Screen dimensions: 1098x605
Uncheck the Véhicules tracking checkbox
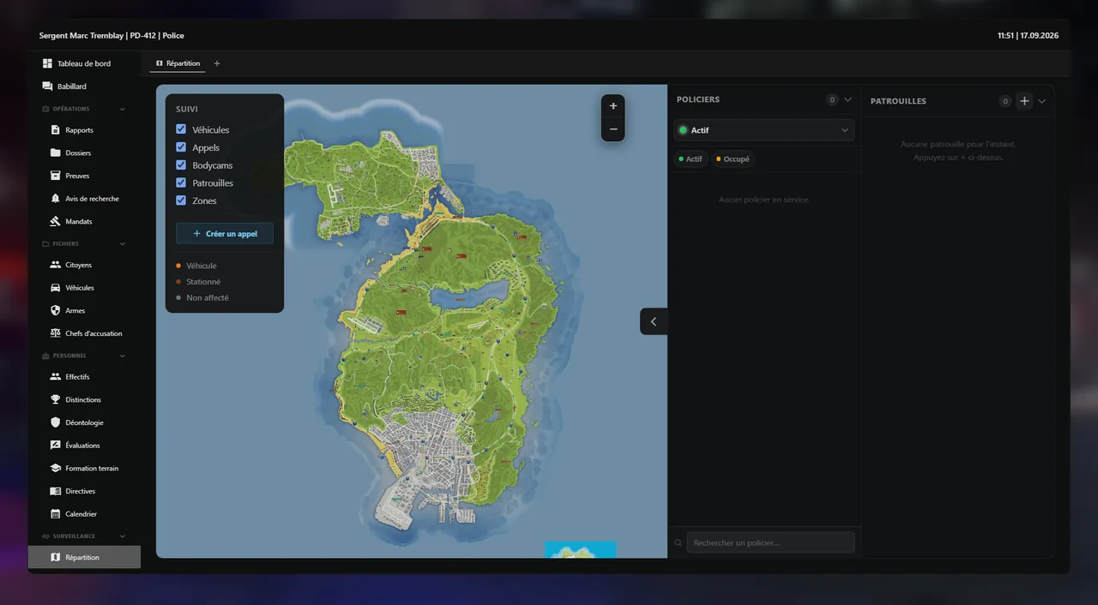click(181, 129)
